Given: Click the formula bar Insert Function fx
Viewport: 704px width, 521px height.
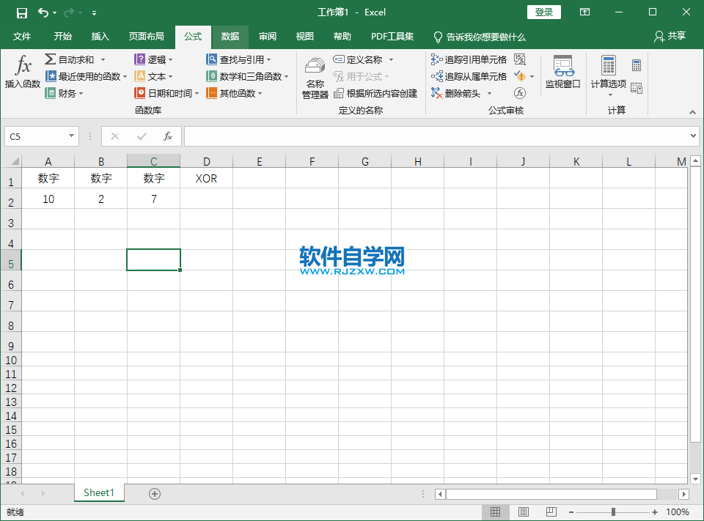Looking at the screenshot, I should tap(168, 136).
